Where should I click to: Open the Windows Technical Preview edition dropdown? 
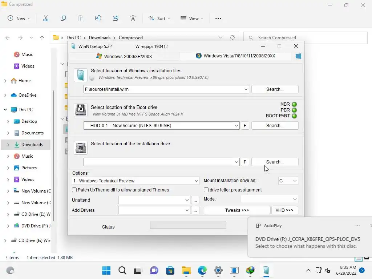click(x=197, y=181)
